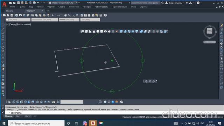
Task: Click the 3DОРБИТА command line input
Action: coord(114,113)
